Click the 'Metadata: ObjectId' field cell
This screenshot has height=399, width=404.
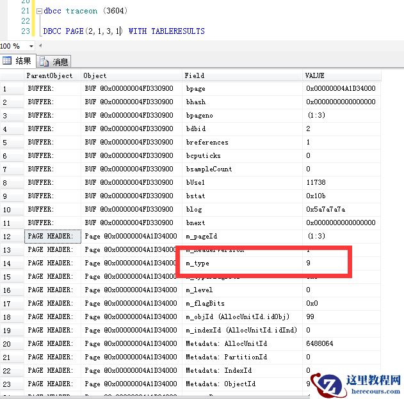242,384
